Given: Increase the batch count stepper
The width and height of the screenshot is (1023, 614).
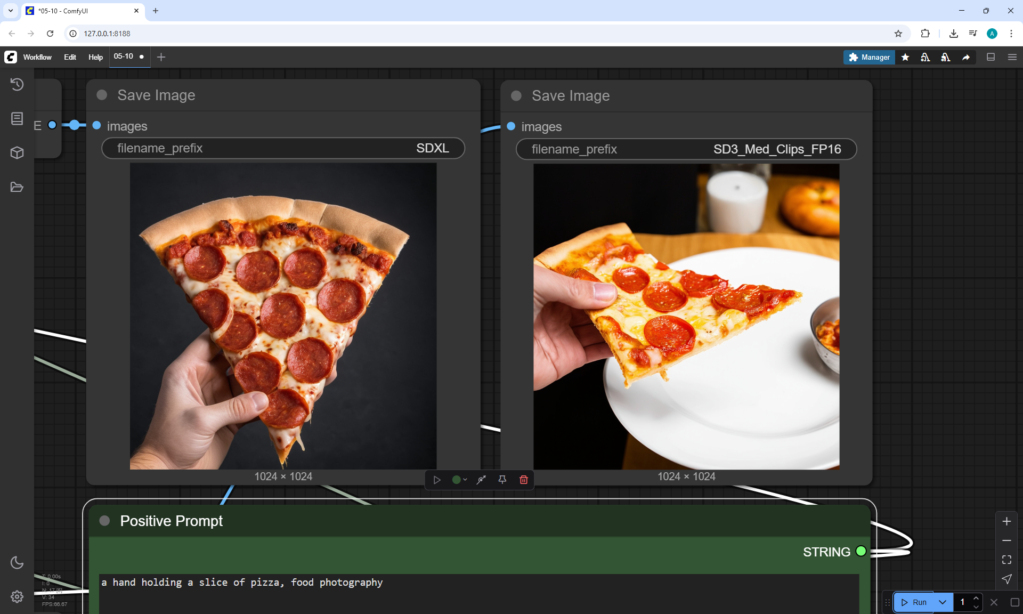Looking at the screenshot, I should click(x=976, y=599).
